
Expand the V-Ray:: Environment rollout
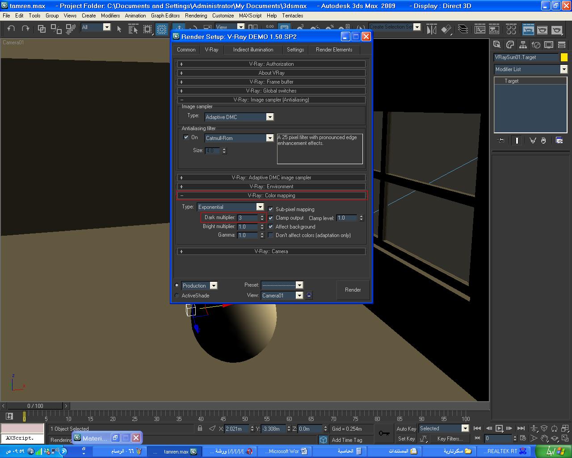click(x=271, y=187)
